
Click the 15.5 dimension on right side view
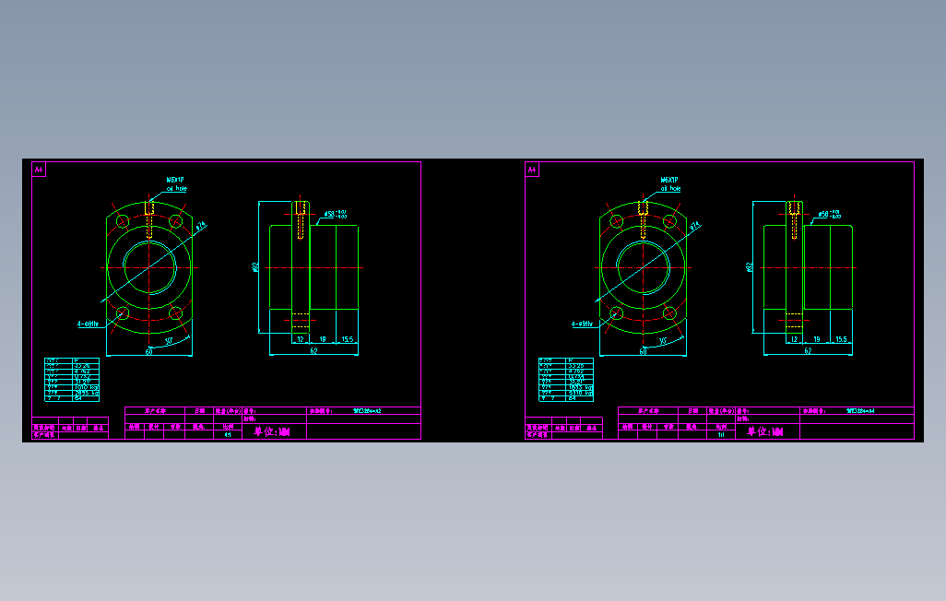(x=841, y=339)
